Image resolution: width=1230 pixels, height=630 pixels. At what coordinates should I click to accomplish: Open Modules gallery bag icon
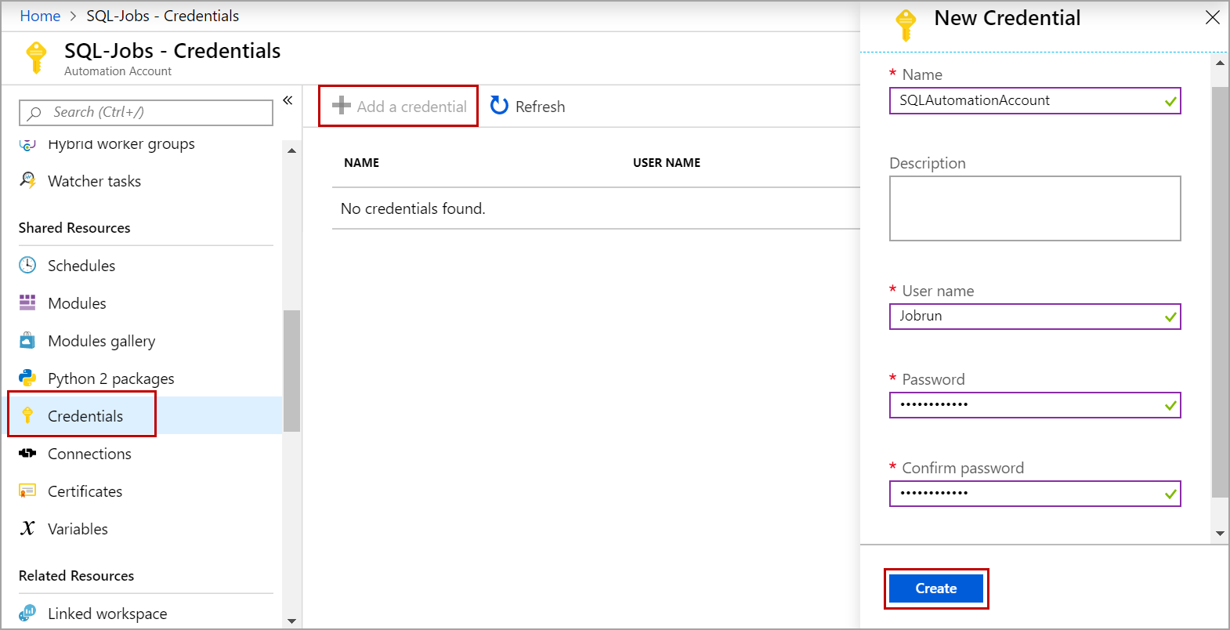[27, 340]
